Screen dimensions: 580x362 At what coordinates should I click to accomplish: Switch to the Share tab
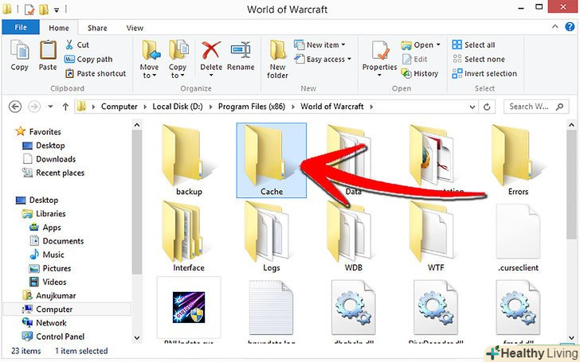[97, 28]
